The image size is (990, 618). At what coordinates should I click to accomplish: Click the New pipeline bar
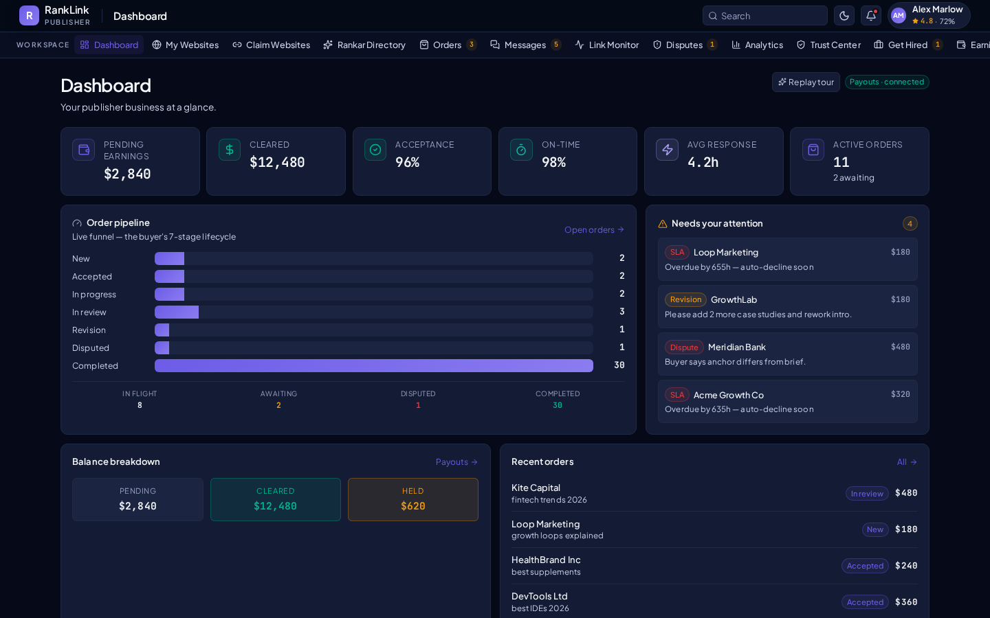click(169, 258)
